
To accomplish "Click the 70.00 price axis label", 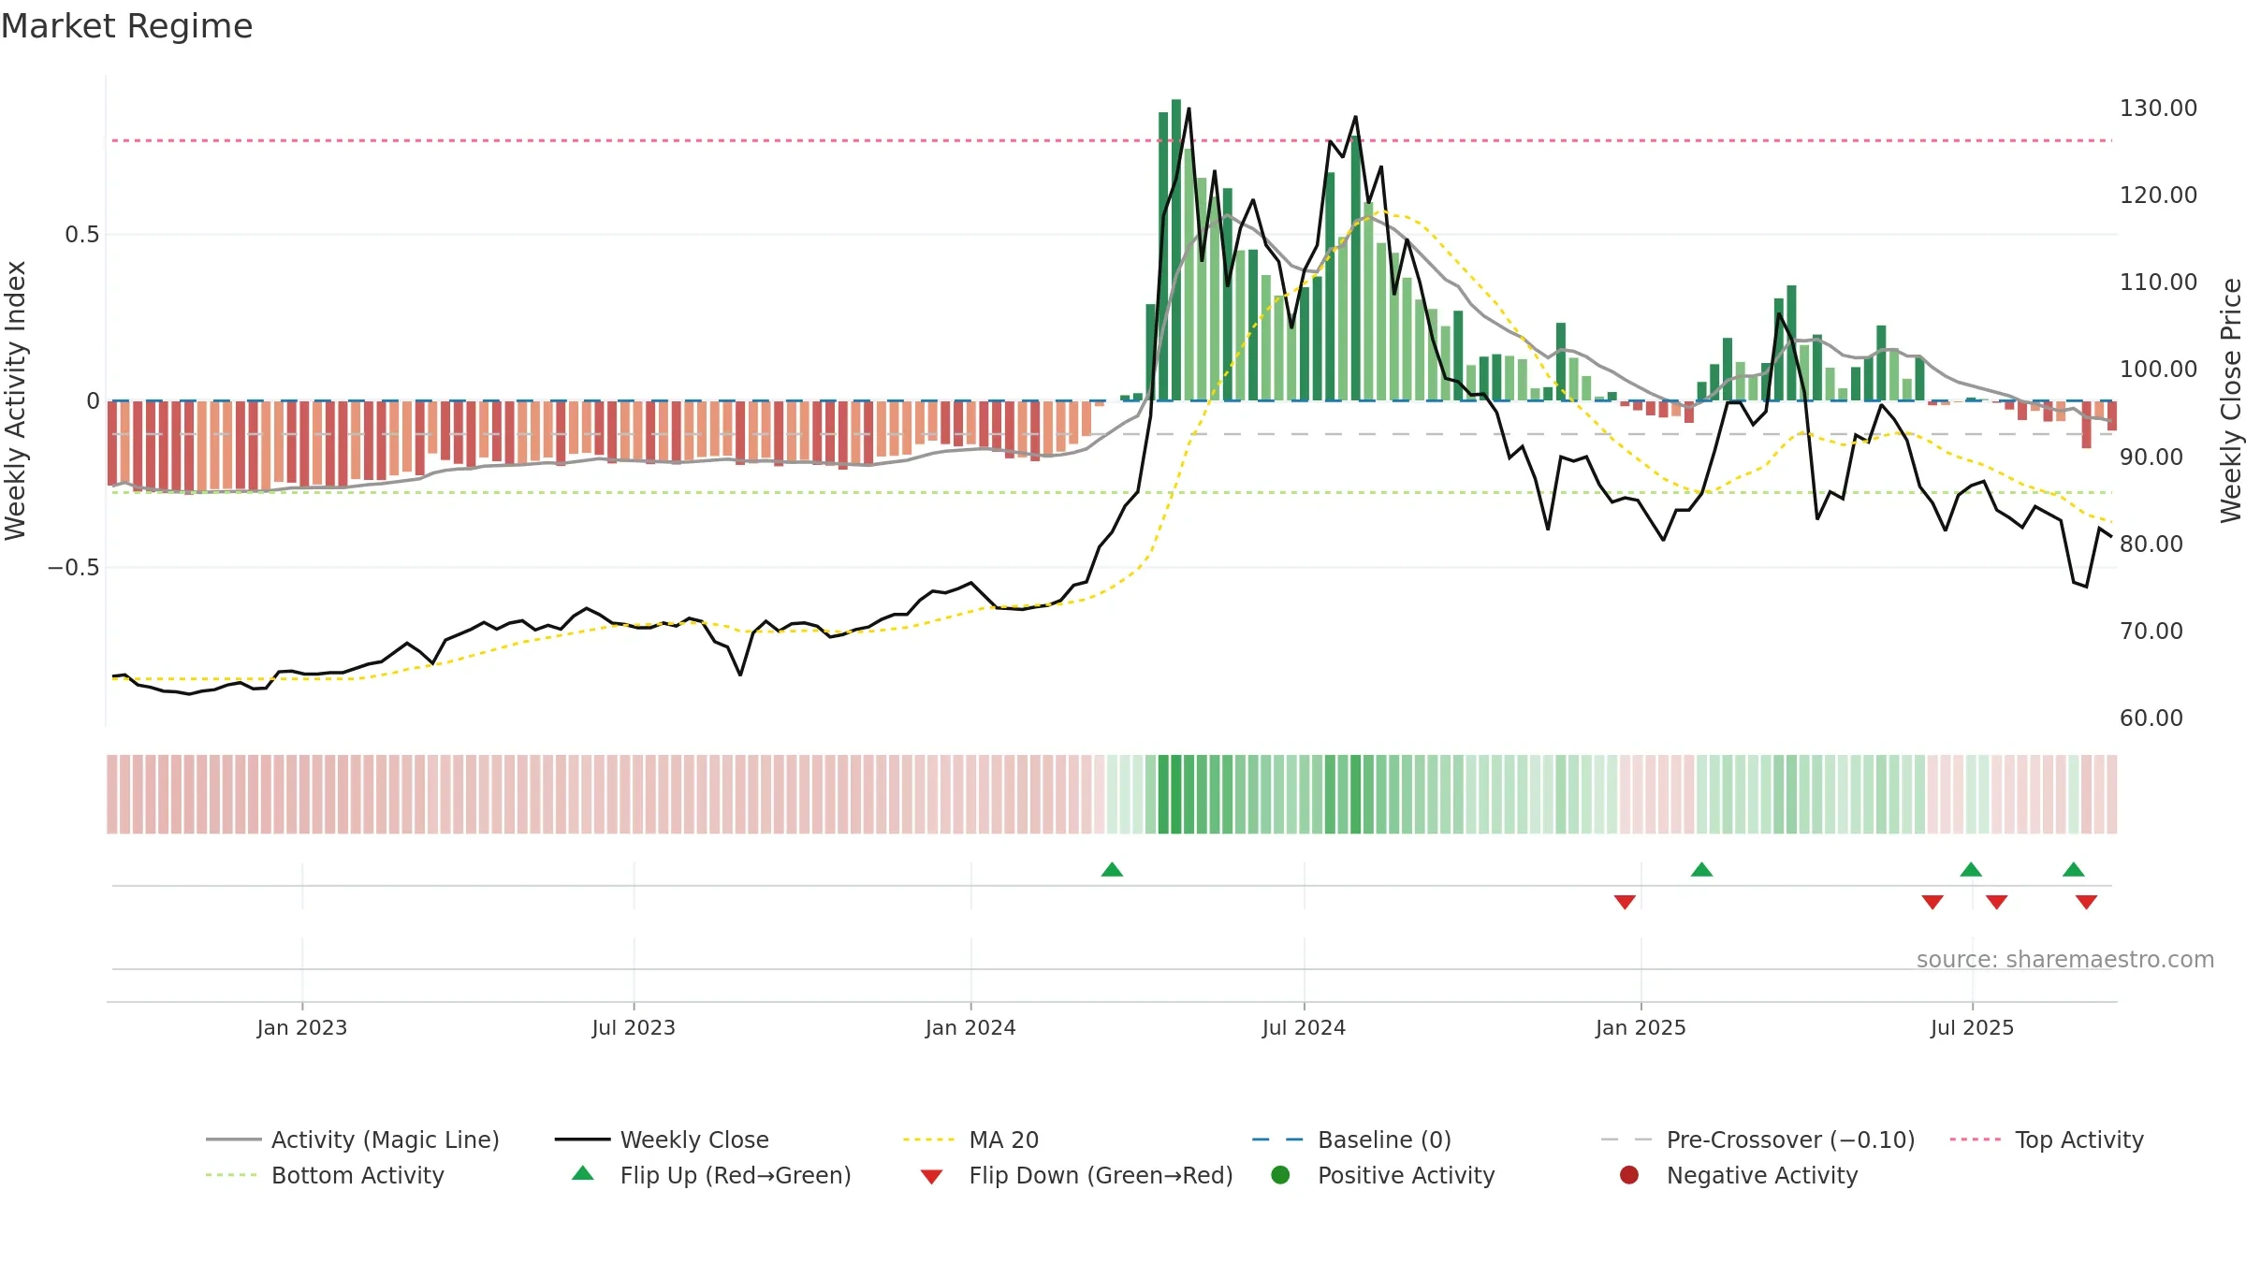I will click(2151, 631).
